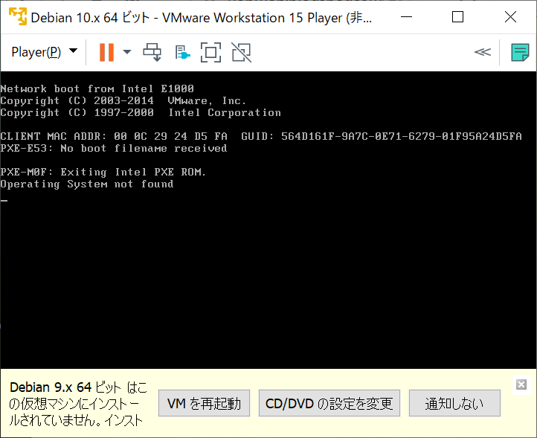Enter full screen mode

210,52
